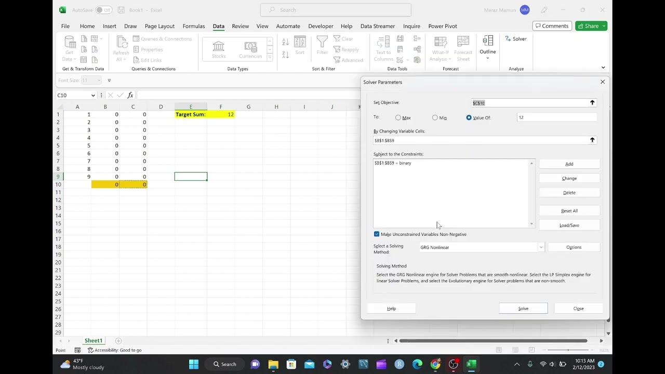This screenshot has height=374, width=665.
Task: Open Solver Options button
Action: [574, 247]
